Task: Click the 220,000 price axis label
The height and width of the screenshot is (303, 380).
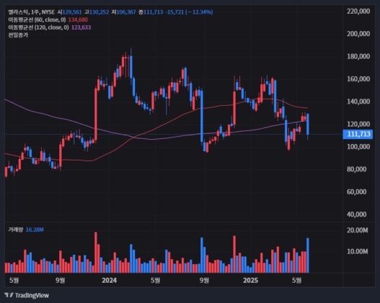Action: click(358, 11)
